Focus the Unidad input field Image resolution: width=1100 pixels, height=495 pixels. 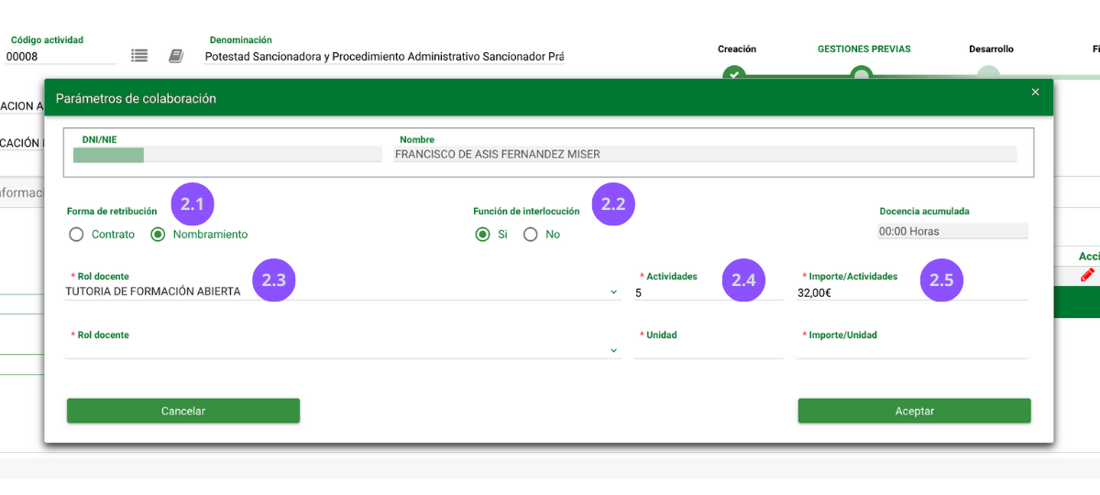tap(709, 350)
